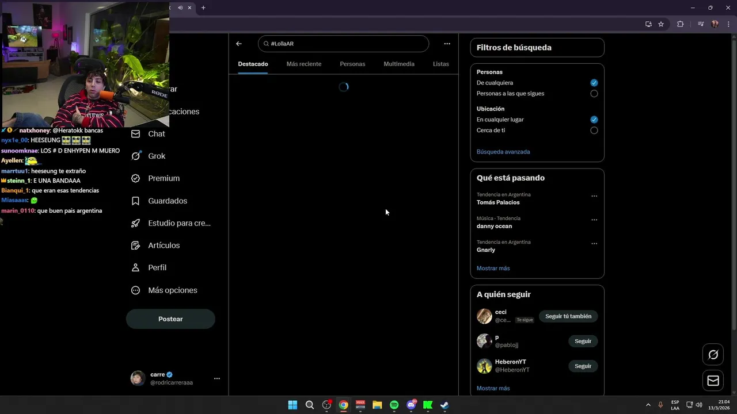This screenshot has height=414, width=737.
Task: Open the Gnarly trend
Action: (x=486, y=250)
